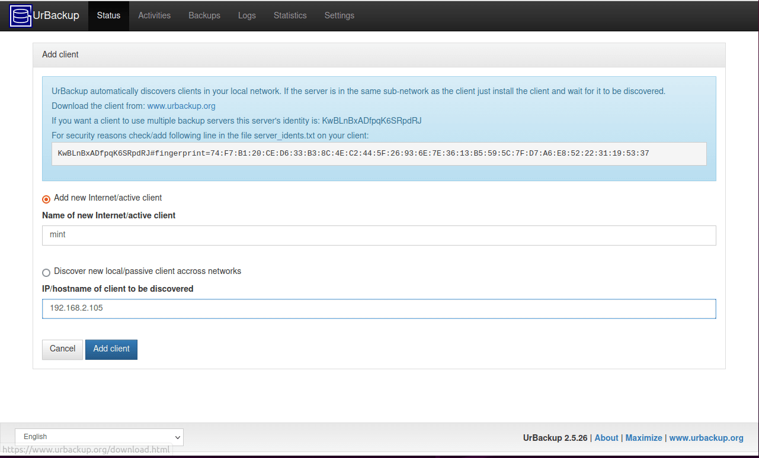Click the server identity KwBLnBxADfpqK6SRpdRJ text
759x458 pixels.
click(x=372, y=121)
